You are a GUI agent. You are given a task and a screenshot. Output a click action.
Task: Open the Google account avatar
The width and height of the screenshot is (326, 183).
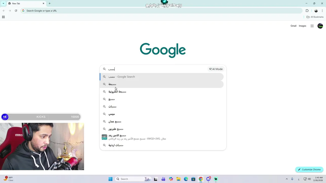320,26
